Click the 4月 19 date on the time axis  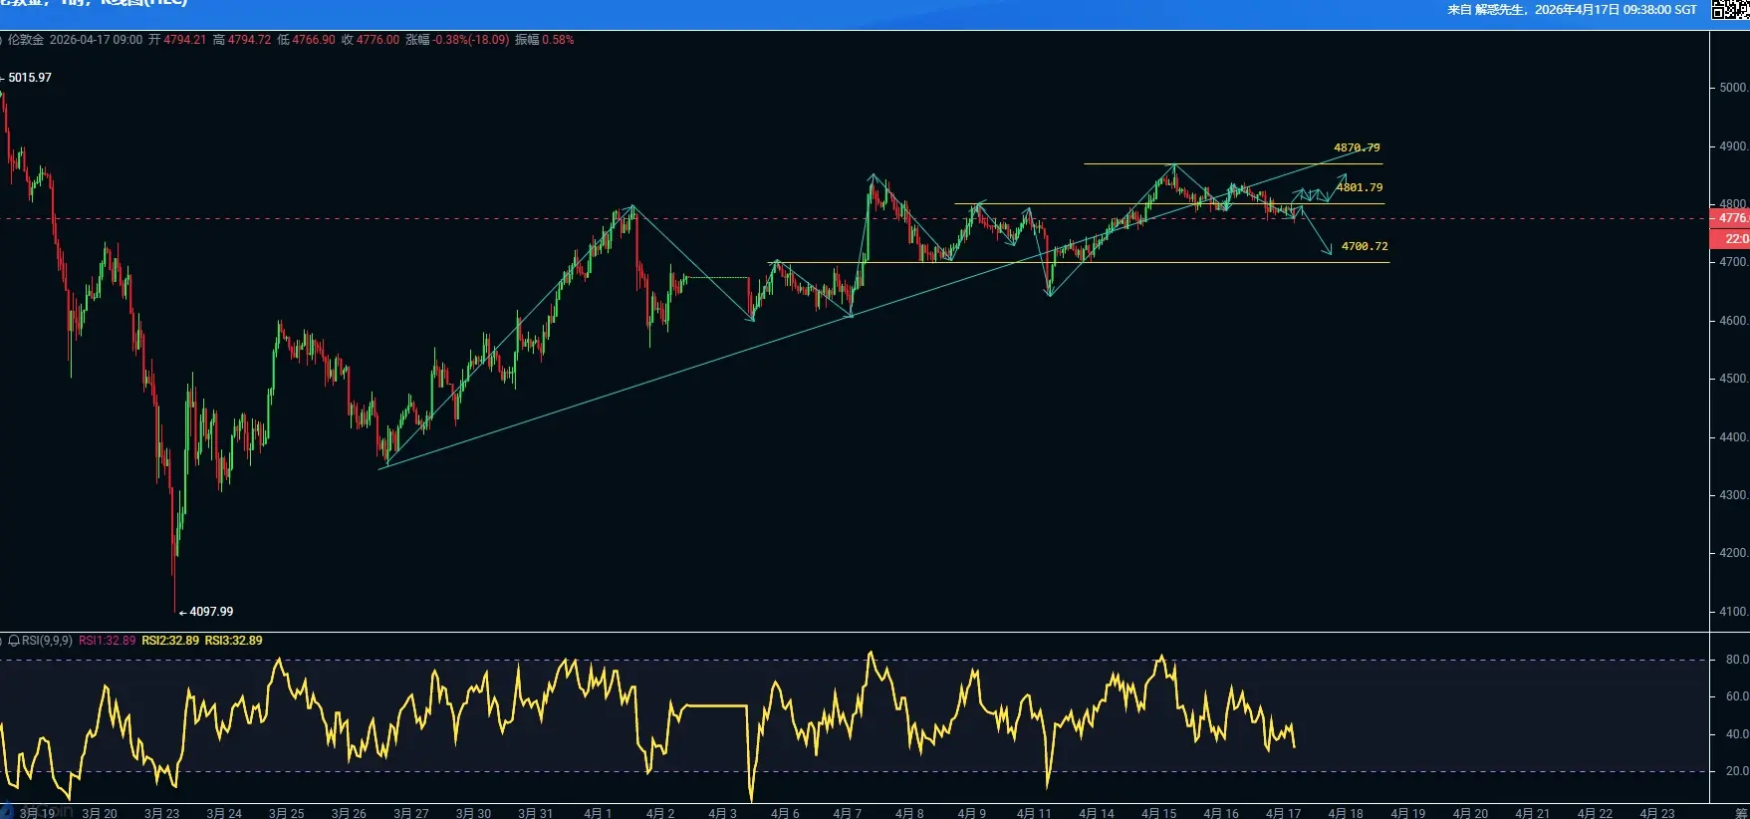(1408, 813)
